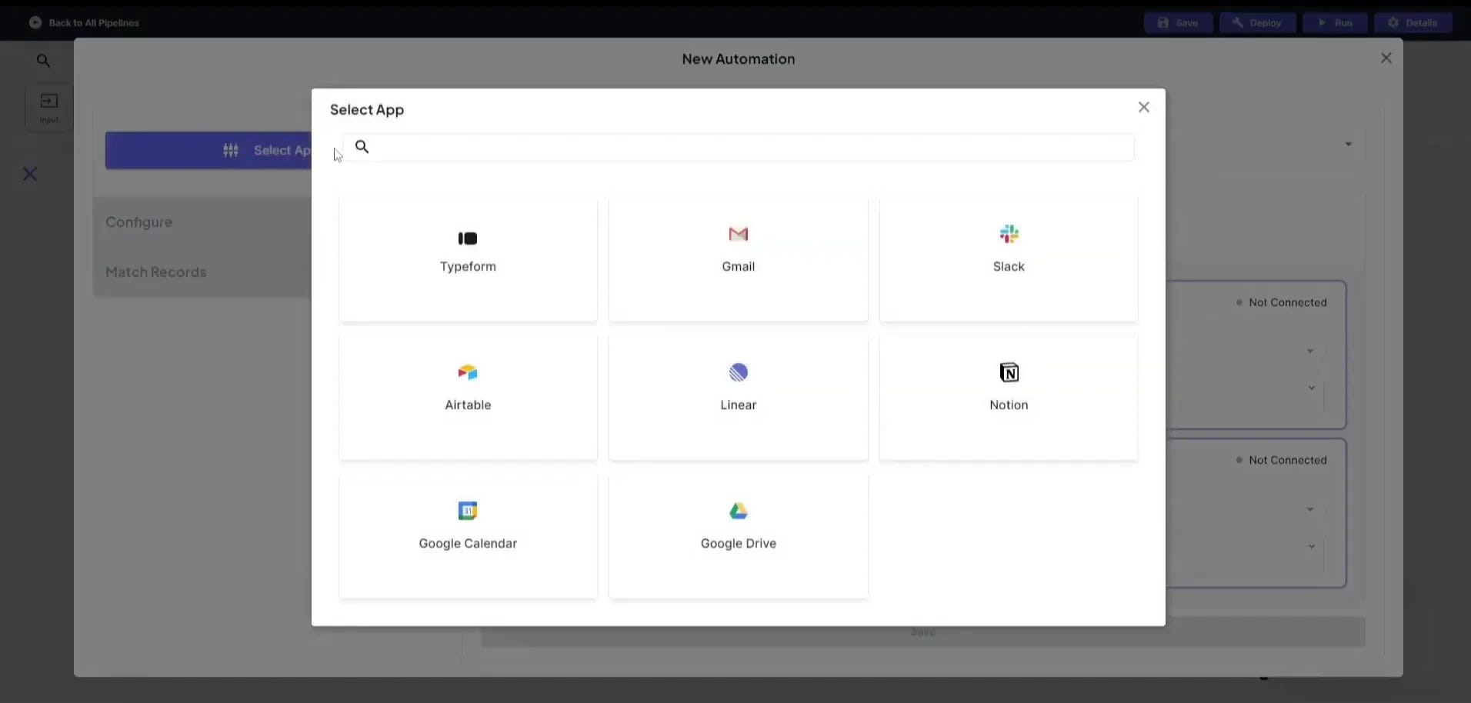Screen dimensions: 1471x703
Task: Select the Typeform app
Action: pyautogui.click(x=467, y=258)
